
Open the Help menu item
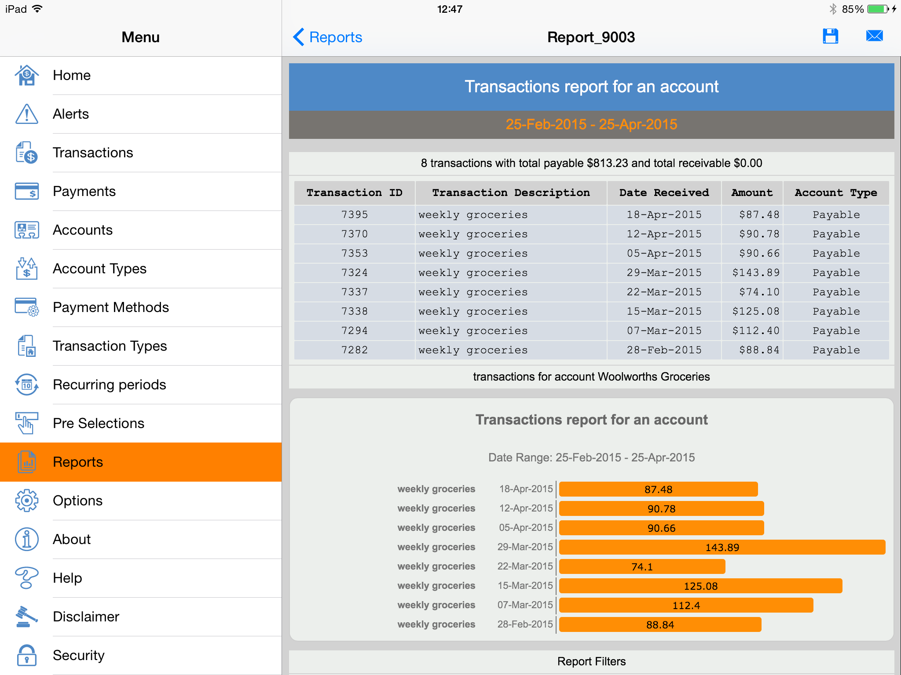[x=67, y=578]
